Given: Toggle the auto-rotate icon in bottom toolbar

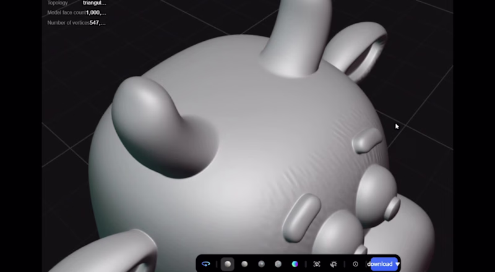Looking at the screenshot, I should click(x=206, y=264).
